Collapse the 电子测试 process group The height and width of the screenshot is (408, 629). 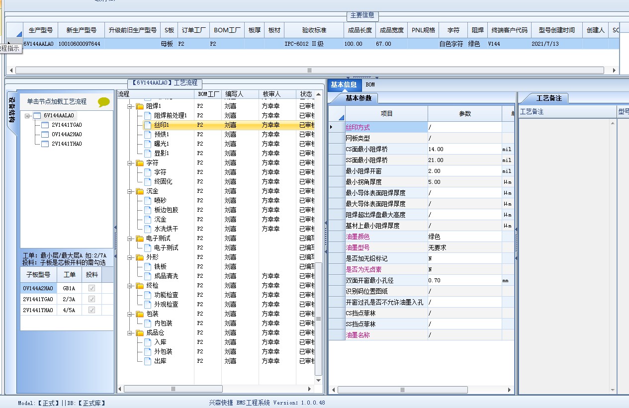point(130,239)
